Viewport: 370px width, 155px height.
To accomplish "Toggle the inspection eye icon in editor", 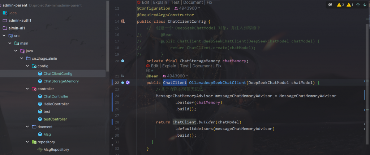I will [330, 5].
